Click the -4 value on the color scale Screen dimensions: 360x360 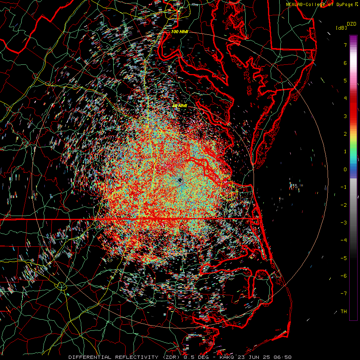tap(344, 240)
